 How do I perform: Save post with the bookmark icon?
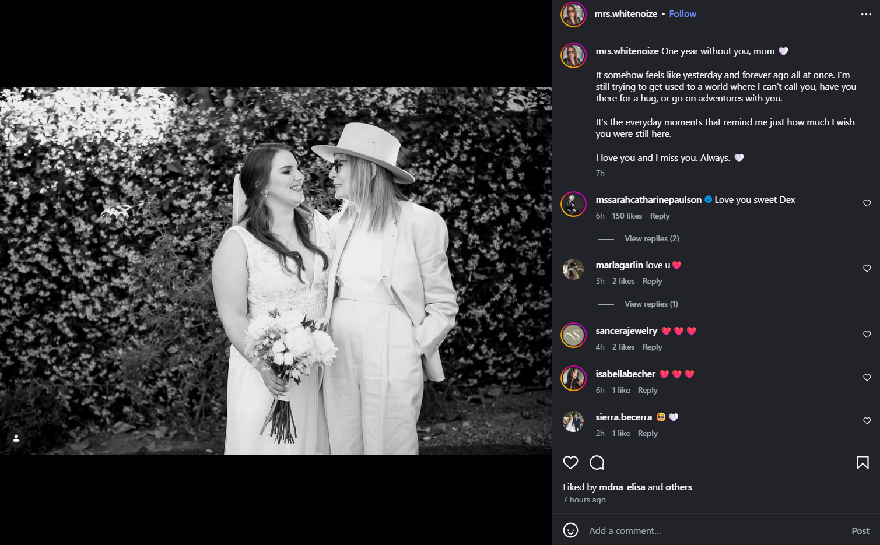click(863, 463)
